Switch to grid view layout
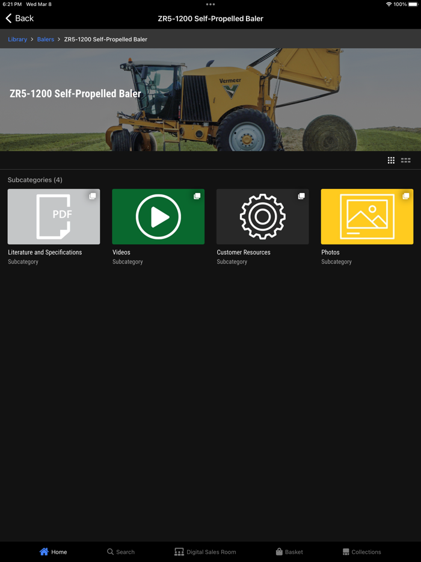The image size is (421, 562). pos(391,160)
